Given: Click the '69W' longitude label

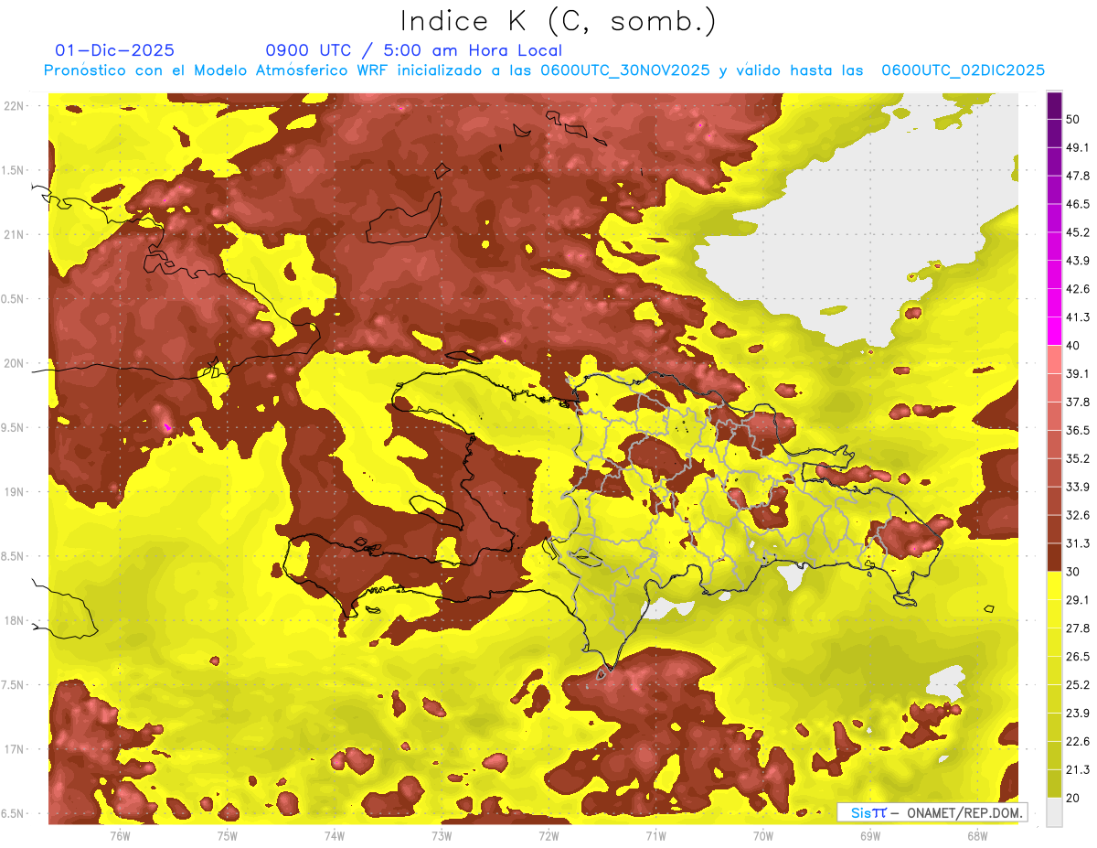Looking at the screenshot, I should pos(869,835).
